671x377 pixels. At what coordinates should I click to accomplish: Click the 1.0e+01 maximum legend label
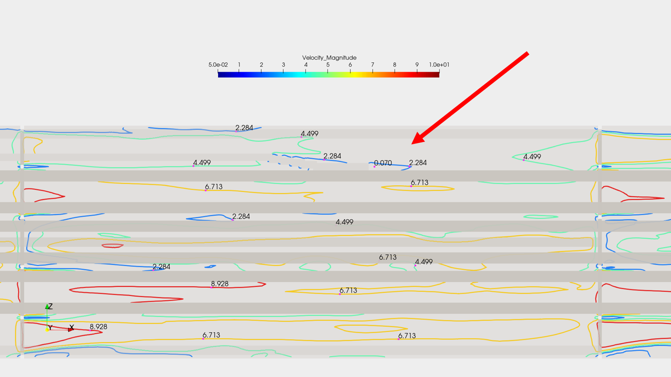(x=439, y=65)
